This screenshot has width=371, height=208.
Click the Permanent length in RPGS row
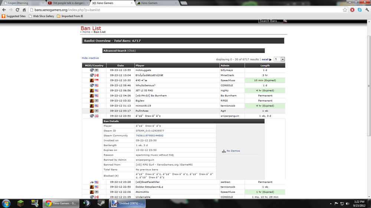tap(265, 101)
